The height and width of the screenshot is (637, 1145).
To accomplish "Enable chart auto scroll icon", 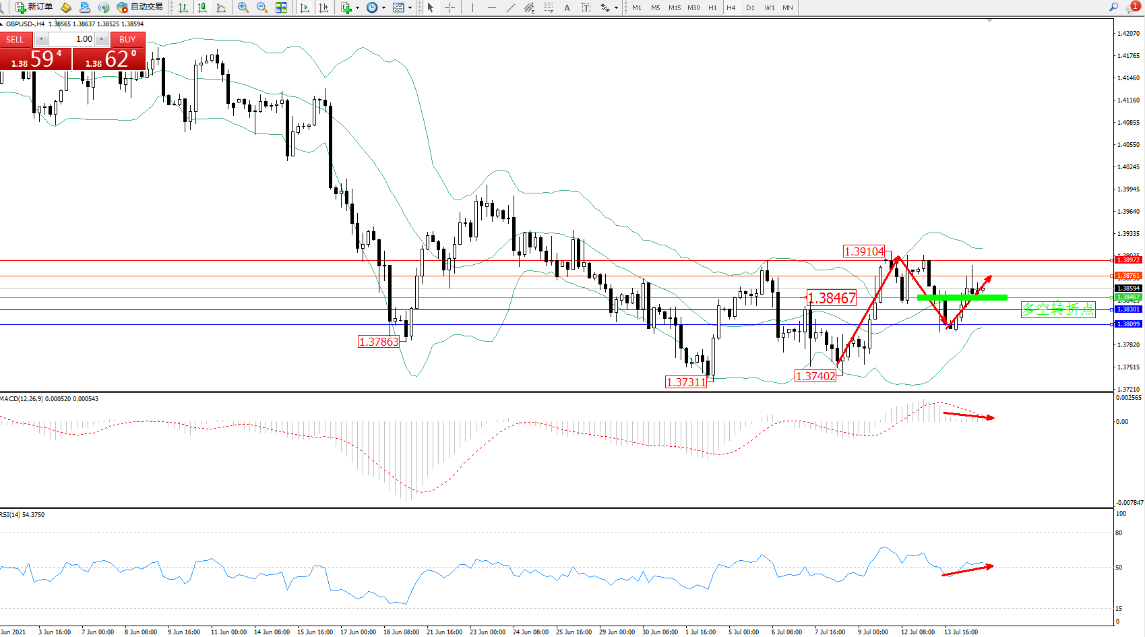I will point(305,7).
